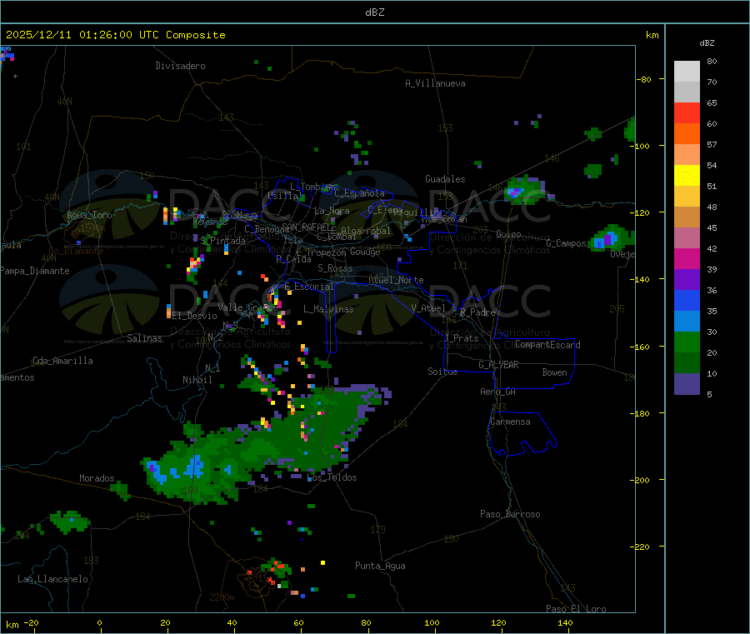Viewport: 750px width, 634px height.
Task: Click the 60 dBZ orange-red legend swatch
Action: point(687,134)
